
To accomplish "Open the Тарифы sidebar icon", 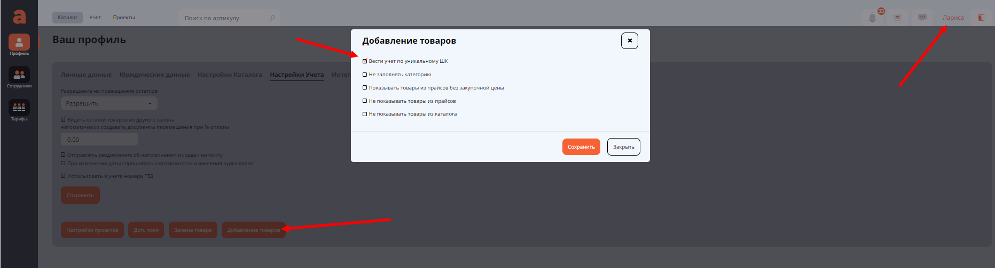I will pyautogui.click(x=19, y=108).
